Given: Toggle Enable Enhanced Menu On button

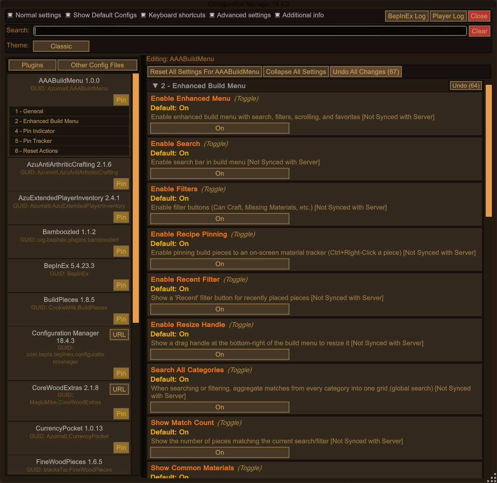Looking at the screenshot, I should click(220, 128).
